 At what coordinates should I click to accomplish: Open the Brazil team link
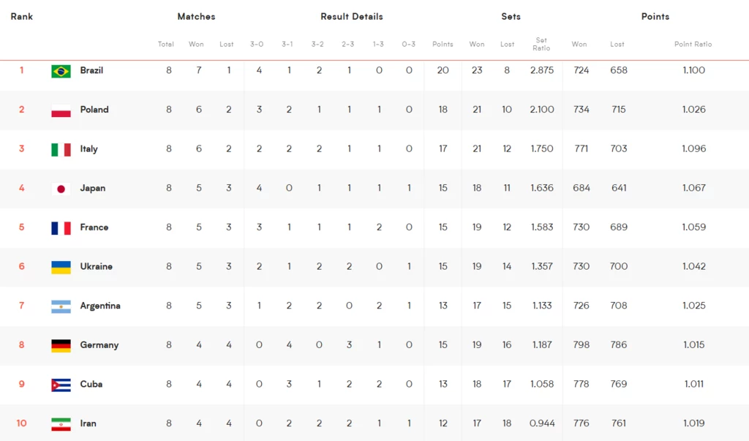point(91,70)
